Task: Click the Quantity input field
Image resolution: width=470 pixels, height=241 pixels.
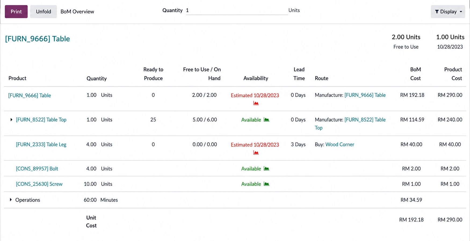Action: [x=237, y=10]
